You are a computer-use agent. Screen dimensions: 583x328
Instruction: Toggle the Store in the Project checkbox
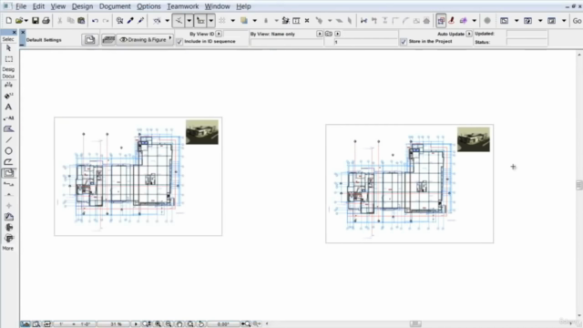click(404, 42)
